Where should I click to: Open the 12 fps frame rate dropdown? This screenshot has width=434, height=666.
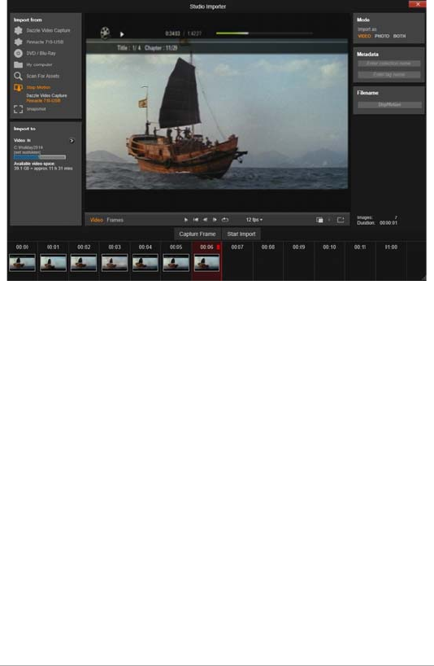[x=254, y=220]
